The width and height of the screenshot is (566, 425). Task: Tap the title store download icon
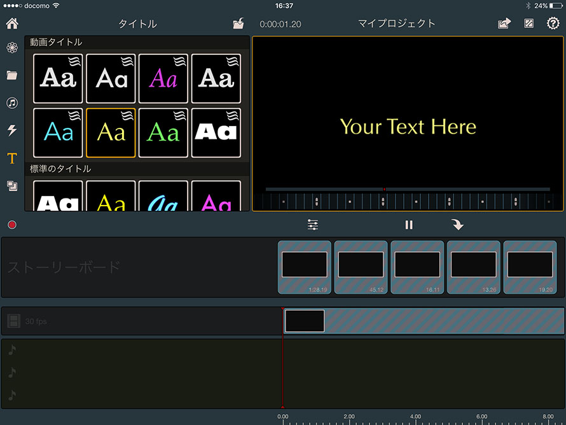point(238,24)
